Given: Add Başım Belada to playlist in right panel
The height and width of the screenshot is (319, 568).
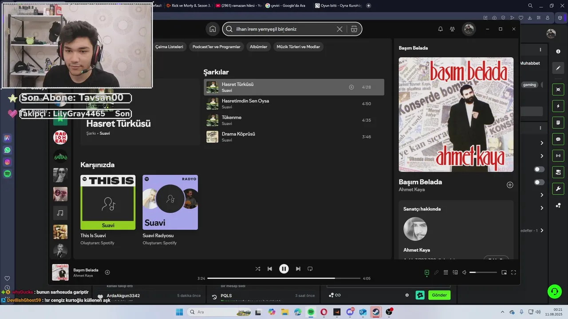Looking at the screenshot, I should (510, 185).
